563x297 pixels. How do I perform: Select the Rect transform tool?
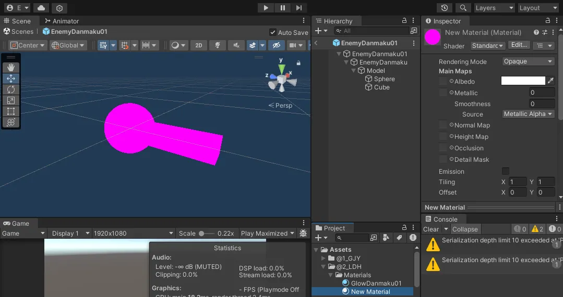tap(11, 111)
